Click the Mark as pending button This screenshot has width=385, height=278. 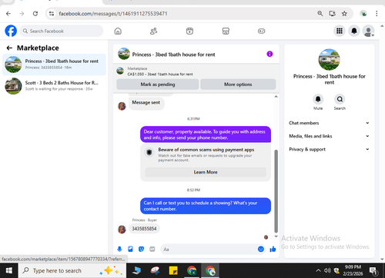(x=158, y=84)
